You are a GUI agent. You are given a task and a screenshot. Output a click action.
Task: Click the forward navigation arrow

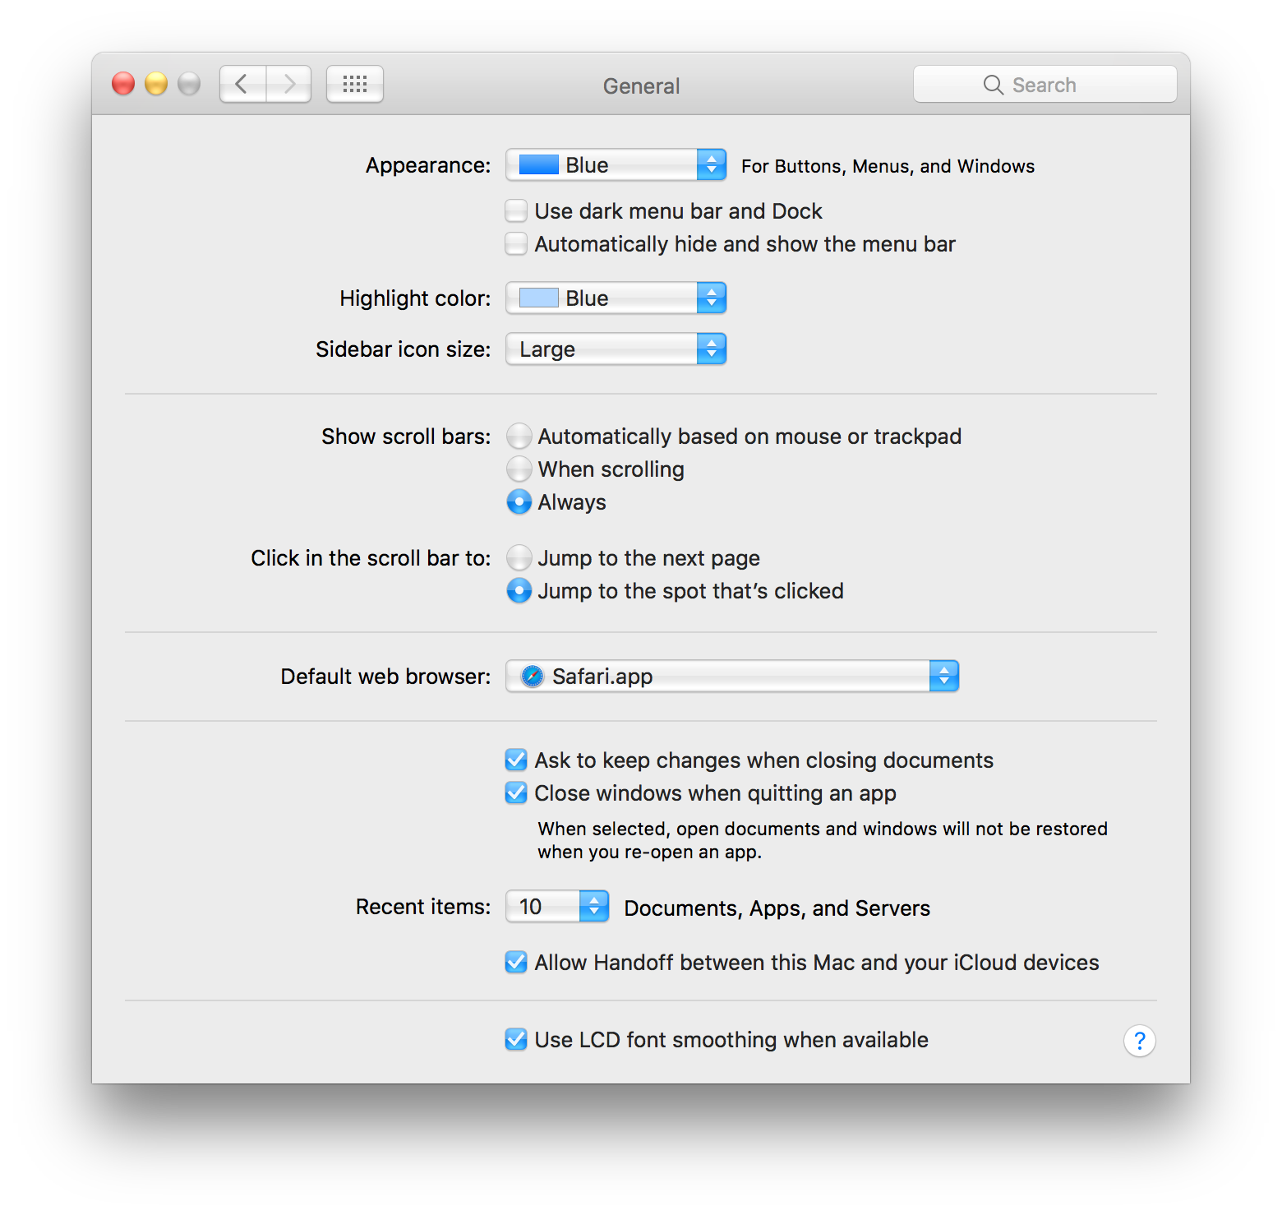(288, 84)
